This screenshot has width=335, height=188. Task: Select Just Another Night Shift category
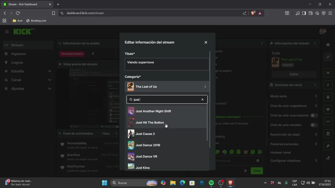pyautogui.click(x=167, y=111)
